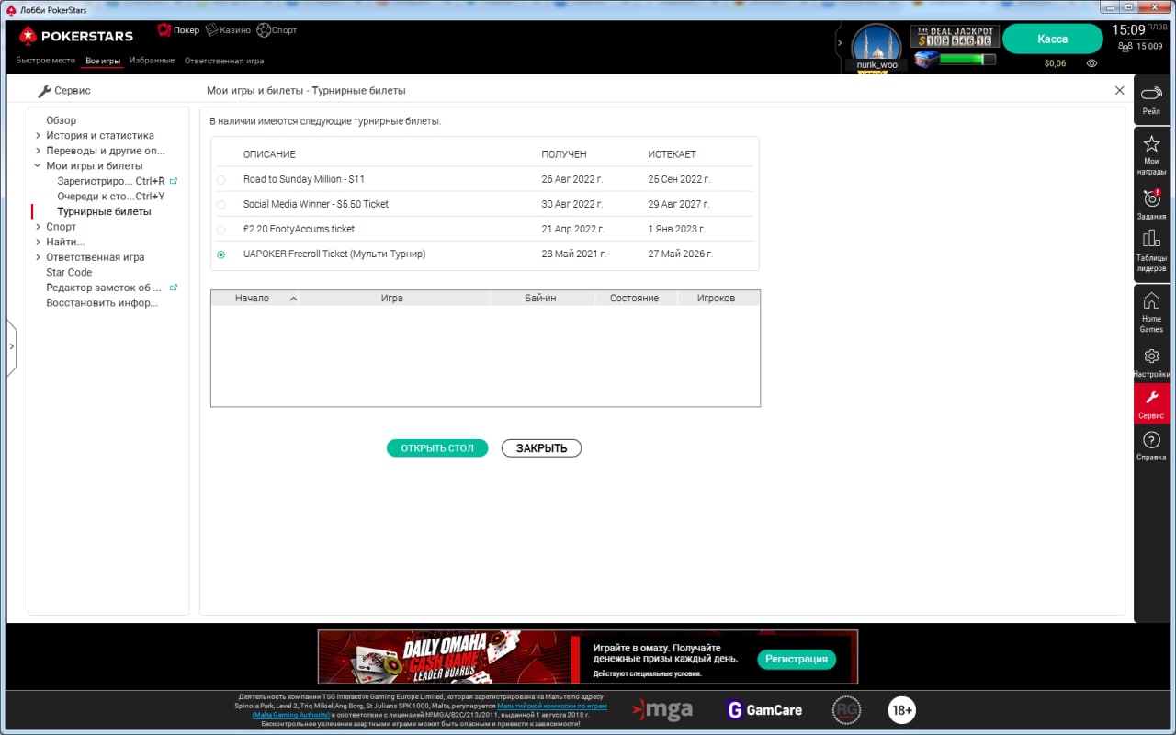Screen dimensions: 1176x735
Task: Click the $0,06 balance amount
Action: (1055, 63)
